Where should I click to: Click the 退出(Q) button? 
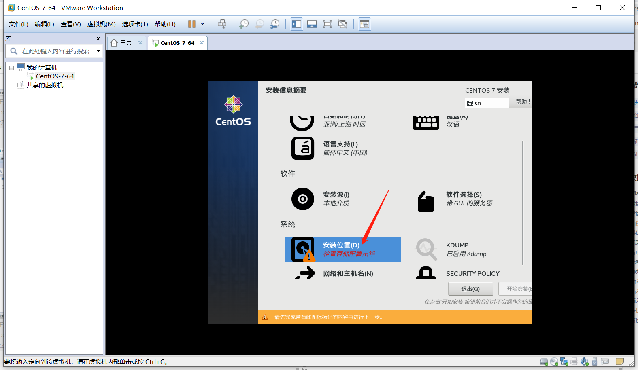pyautogui.click(x=470, y=289)
